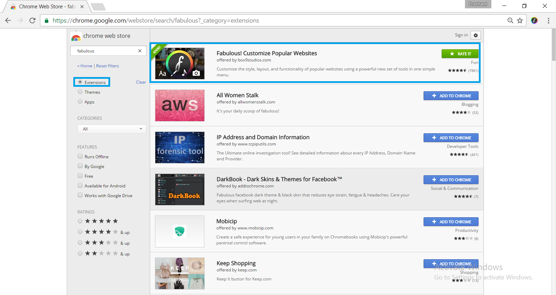Bookmark this page with the star icon
Viewport: 556px width, 295px height.
click(520, 20)
